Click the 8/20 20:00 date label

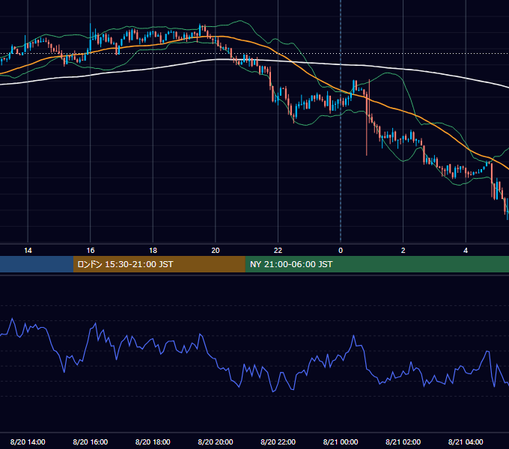point(216,442)
